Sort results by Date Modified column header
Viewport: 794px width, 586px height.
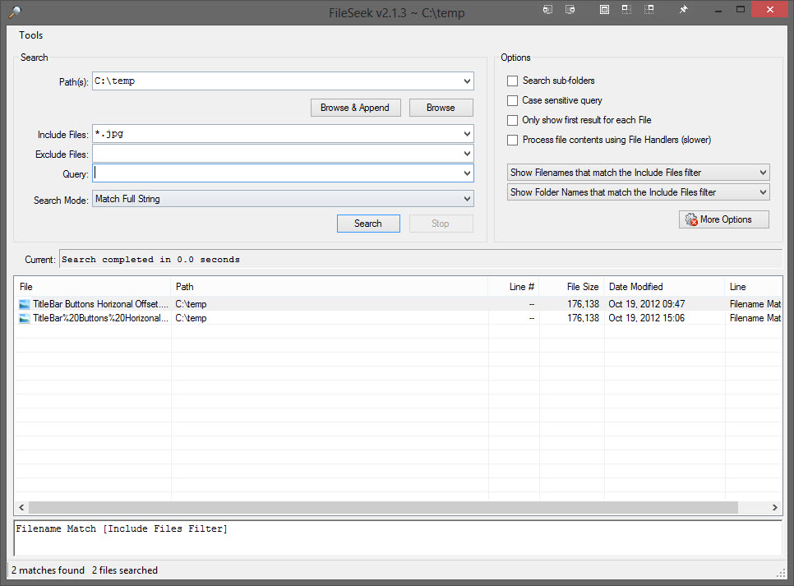(635, 287)
